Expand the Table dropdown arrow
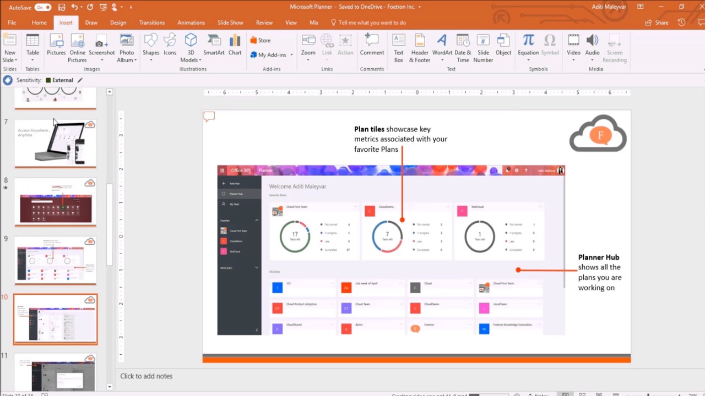Image resolution: width=705 pixels, height=396 pixels. (32, 60)
